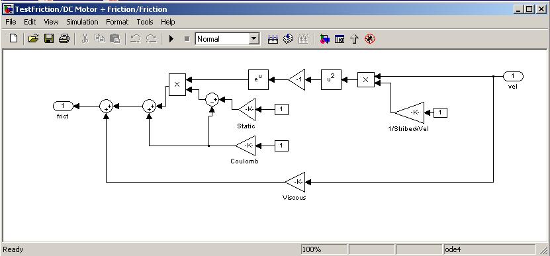Click the Coulomb label text
Screen dimensions: 550x256
pos(244,161)
